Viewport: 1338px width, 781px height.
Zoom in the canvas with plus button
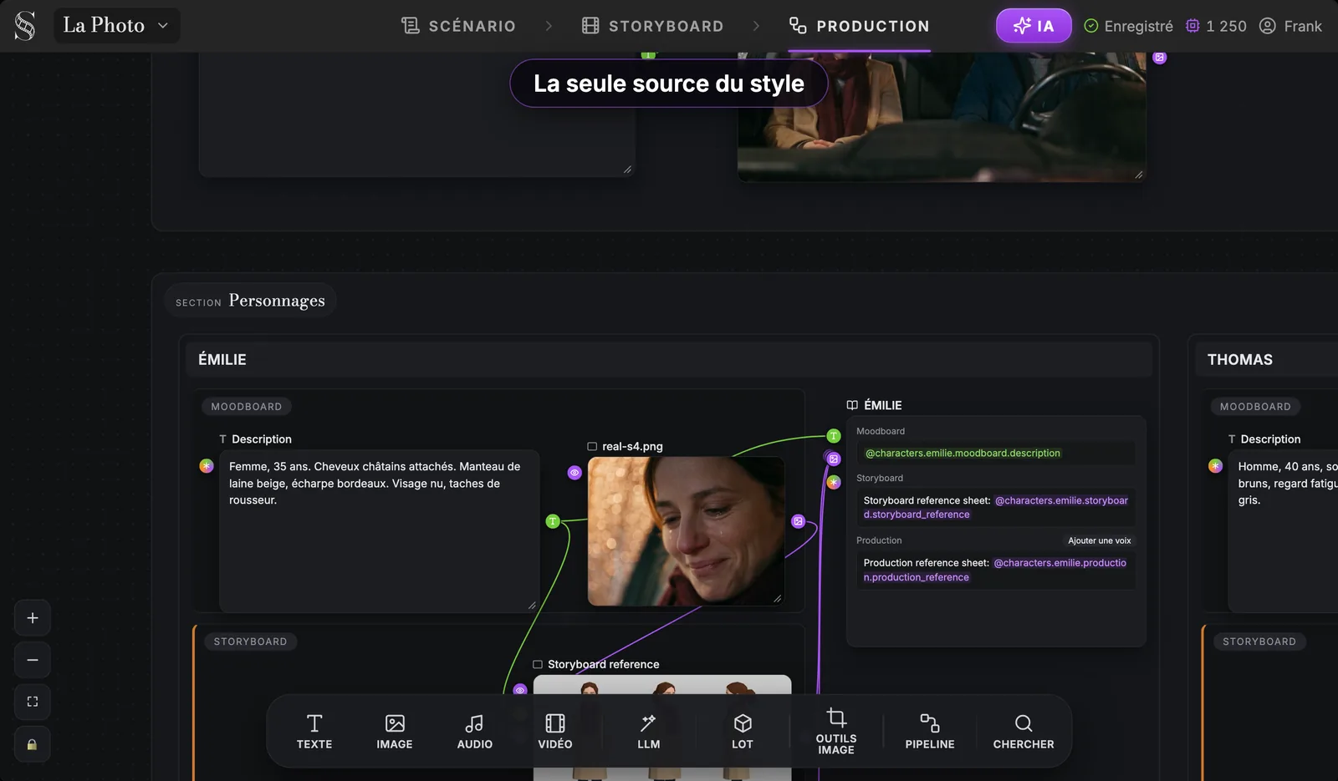pos(33,618)
